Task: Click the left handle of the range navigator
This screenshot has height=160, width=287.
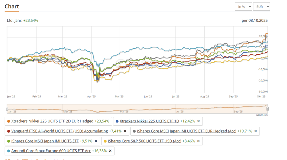Action: (7, 109)
